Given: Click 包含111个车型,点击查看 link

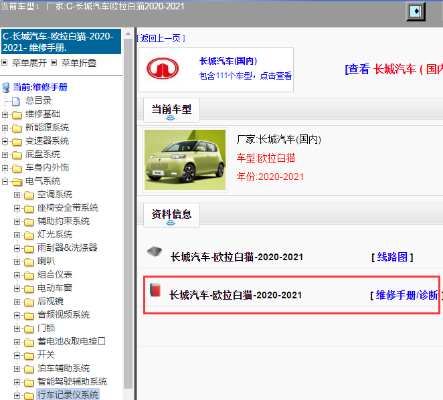Looking at the screenshot, I should [246, 76].
